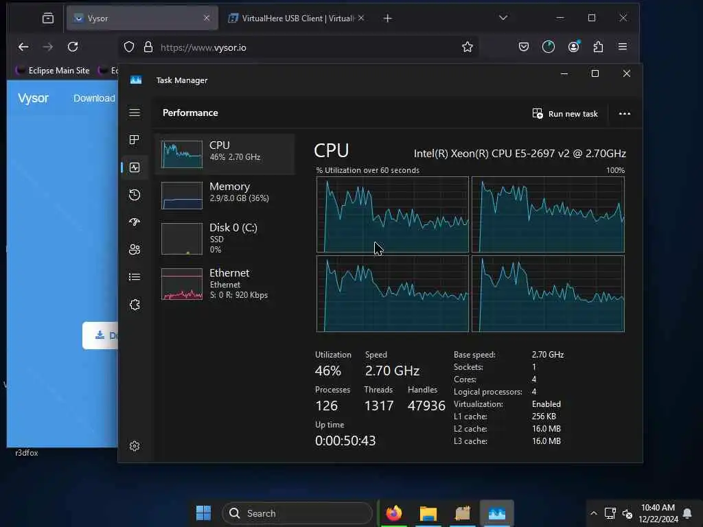Click Firefox icon in taskbar
Screen dimensions: 703x527
coord(393,513)
